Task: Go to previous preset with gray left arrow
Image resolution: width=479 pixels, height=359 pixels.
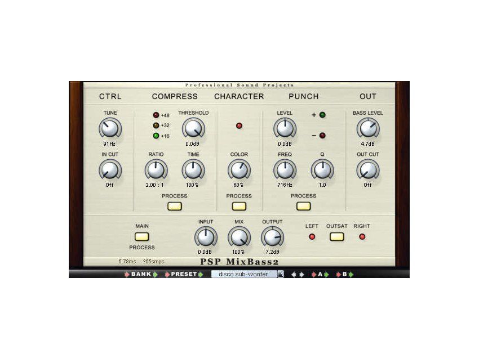Action: pos(294,274)
